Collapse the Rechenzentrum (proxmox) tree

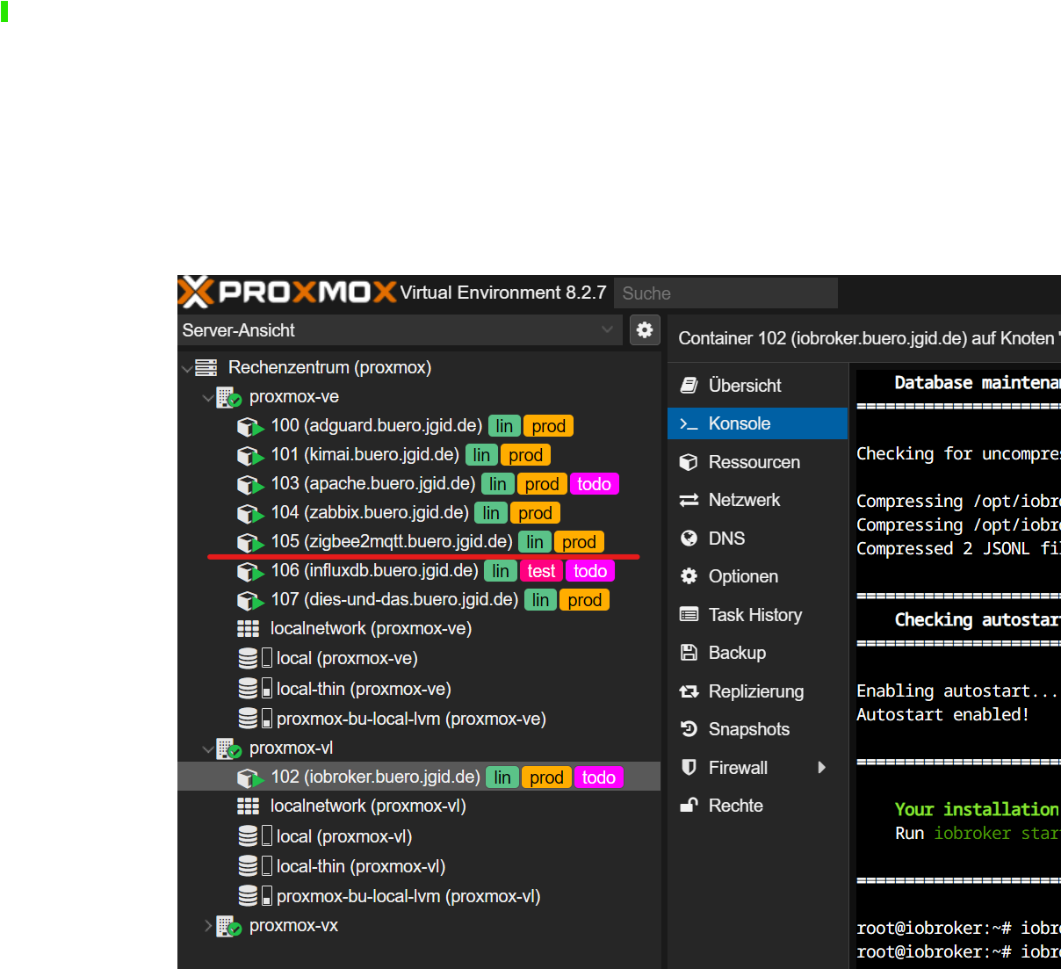click(x=186, y=368)
